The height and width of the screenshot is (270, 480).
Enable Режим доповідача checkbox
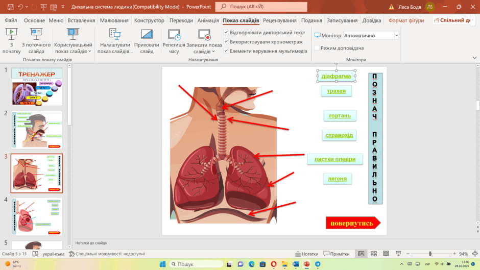(317, 48)
